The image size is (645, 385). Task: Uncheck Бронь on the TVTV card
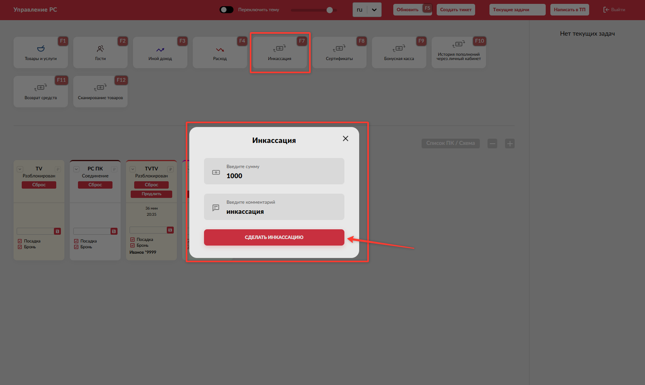(132, 245)
